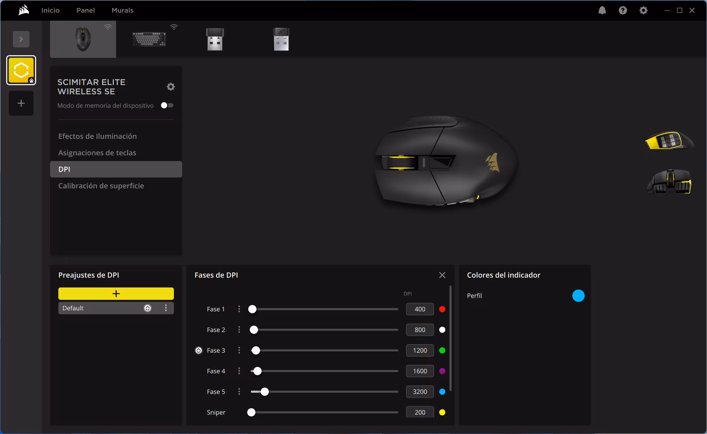Change Fase 2 white indicator color
Image resolution: width=707 pixels, height=434 pixels.
tap(442, 330)
